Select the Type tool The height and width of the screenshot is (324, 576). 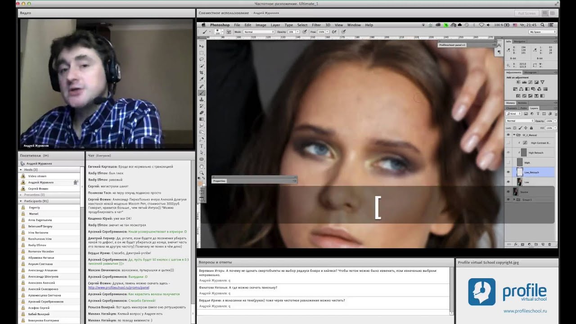(x=202, y=146)
